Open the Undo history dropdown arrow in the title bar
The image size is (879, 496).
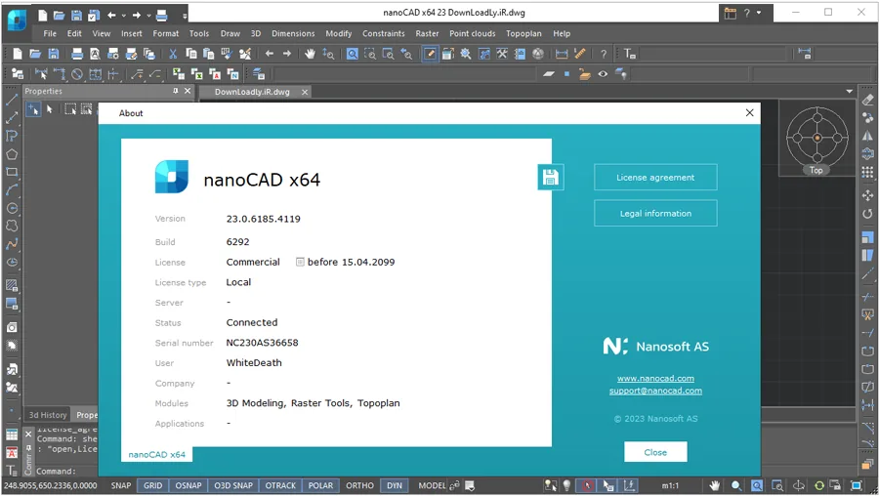pyautogui.click(x=124, y=16)
